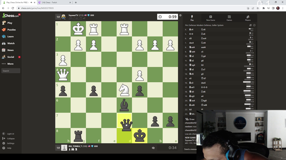Switch to the Games tab
The image size is (286, 160).
coord(229,18)
